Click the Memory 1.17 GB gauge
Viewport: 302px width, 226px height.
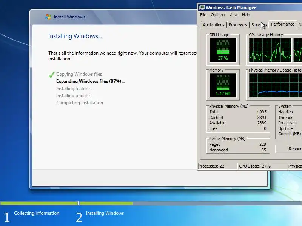[x=223, y=86]
